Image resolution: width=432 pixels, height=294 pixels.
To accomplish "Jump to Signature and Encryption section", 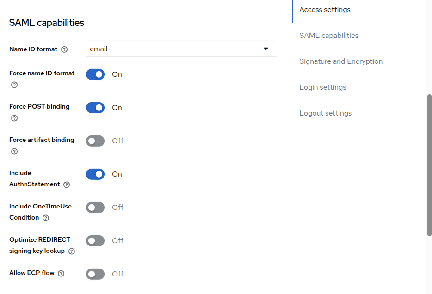I will 340,61.
